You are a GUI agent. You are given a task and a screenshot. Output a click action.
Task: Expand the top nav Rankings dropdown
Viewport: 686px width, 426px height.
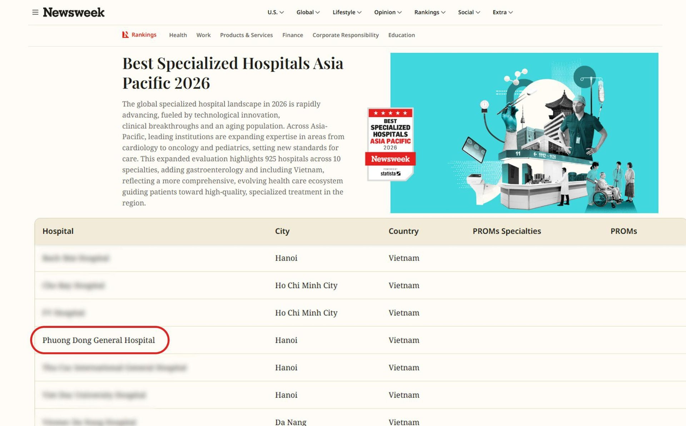point(430,12)
